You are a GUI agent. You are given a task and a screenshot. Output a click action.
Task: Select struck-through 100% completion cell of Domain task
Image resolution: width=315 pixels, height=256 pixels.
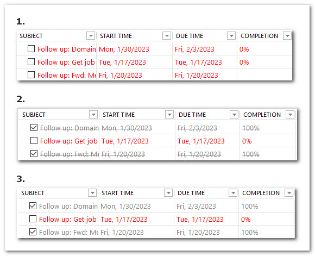click(x=251, y=128)
